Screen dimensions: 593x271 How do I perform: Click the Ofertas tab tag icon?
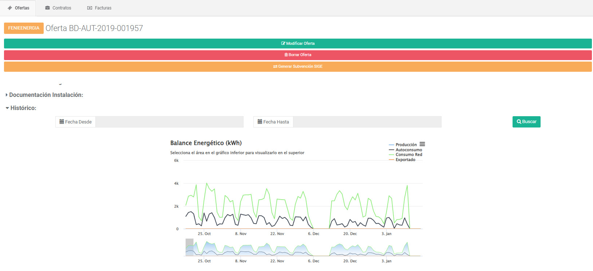[10, 8]
